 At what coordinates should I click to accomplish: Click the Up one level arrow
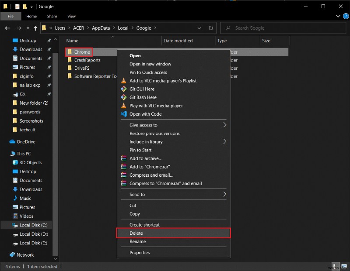tap(35, 28)
